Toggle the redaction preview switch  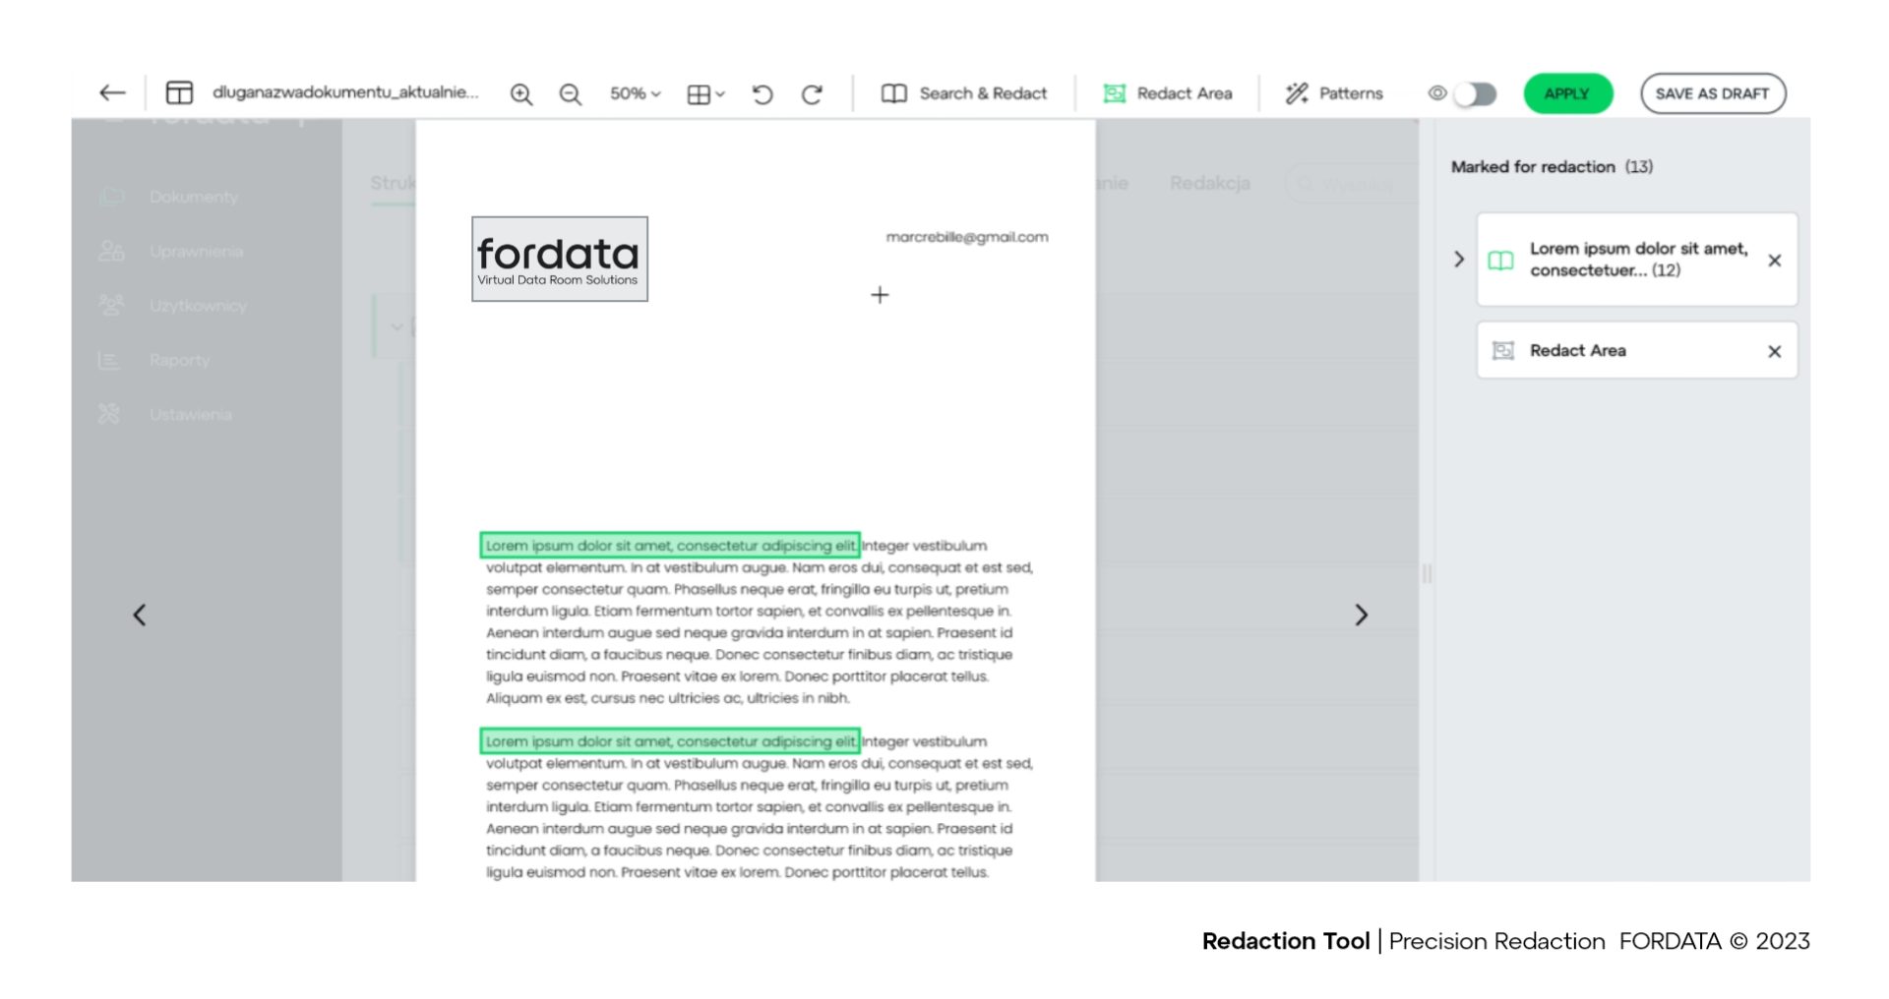coord(1476,93)
